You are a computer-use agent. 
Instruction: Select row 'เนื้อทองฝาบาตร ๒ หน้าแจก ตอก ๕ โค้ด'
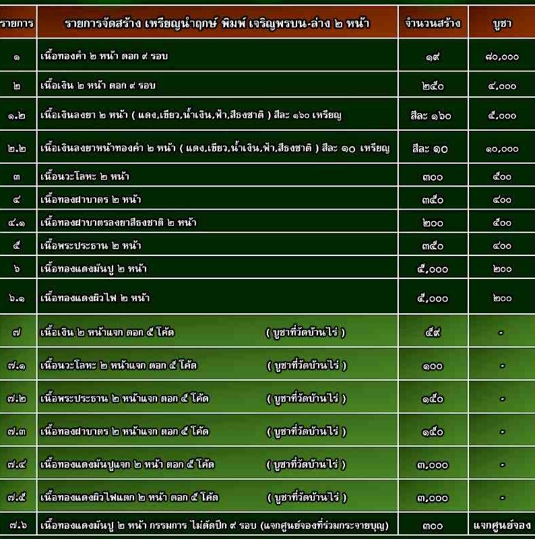[267, 431]
